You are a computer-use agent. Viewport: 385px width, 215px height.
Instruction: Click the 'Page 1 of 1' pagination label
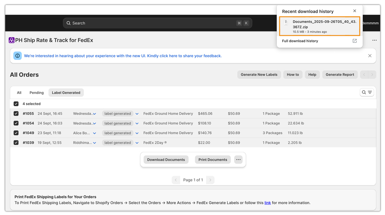coord(193,180)
